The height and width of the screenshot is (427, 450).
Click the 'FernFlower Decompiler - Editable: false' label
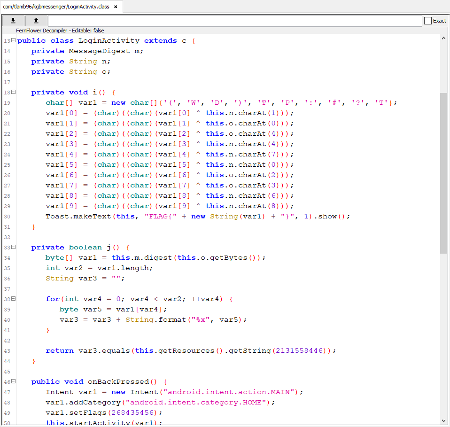60,31
